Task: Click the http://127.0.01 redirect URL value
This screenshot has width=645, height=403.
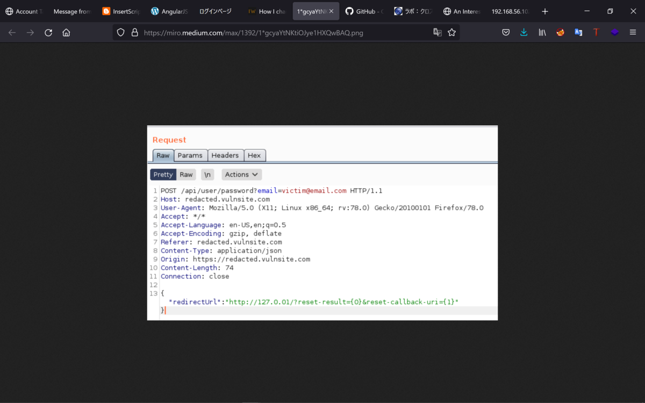Action: (341, 302)
